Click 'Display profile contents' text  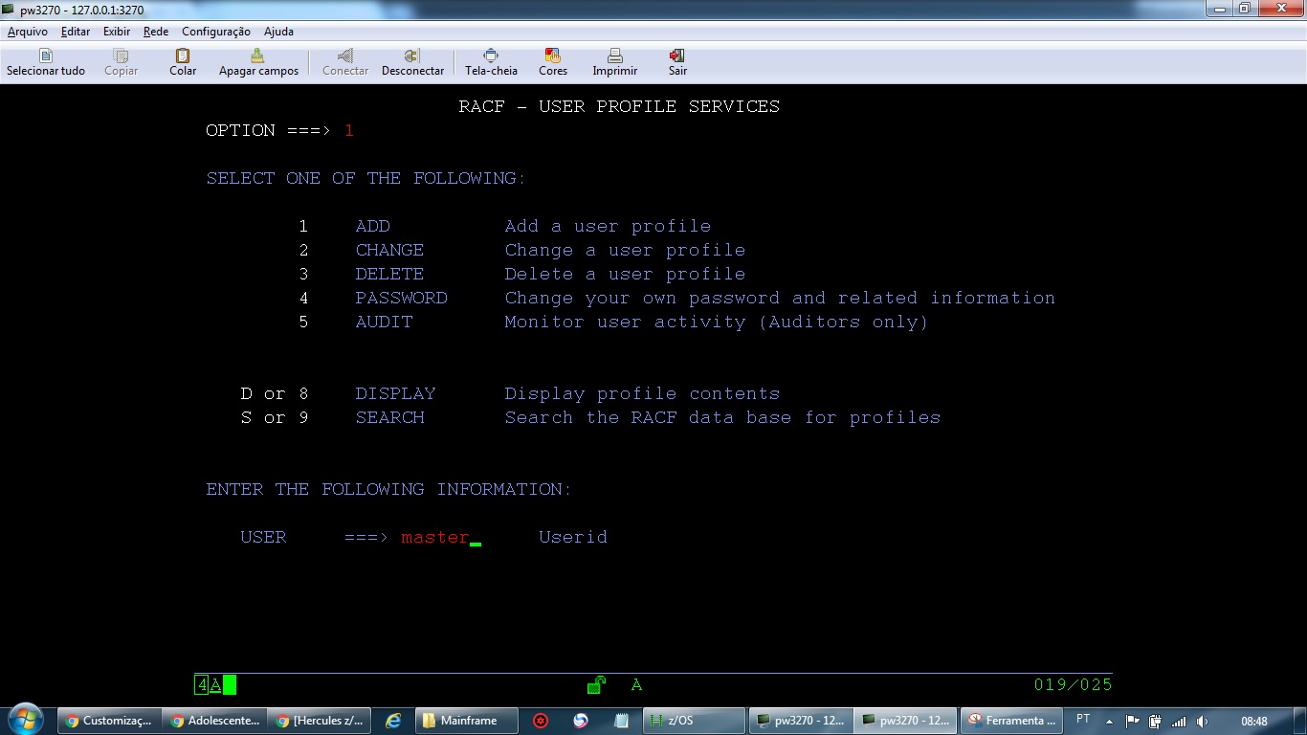643,393
